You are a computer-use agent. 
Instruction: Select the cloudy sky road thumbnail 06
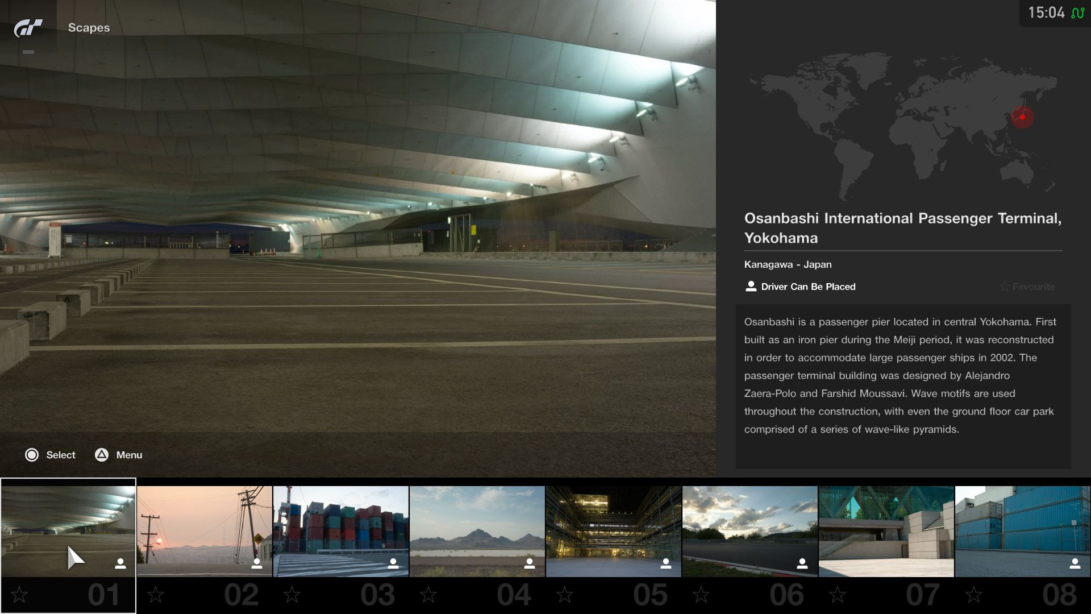tap(749, 531)
